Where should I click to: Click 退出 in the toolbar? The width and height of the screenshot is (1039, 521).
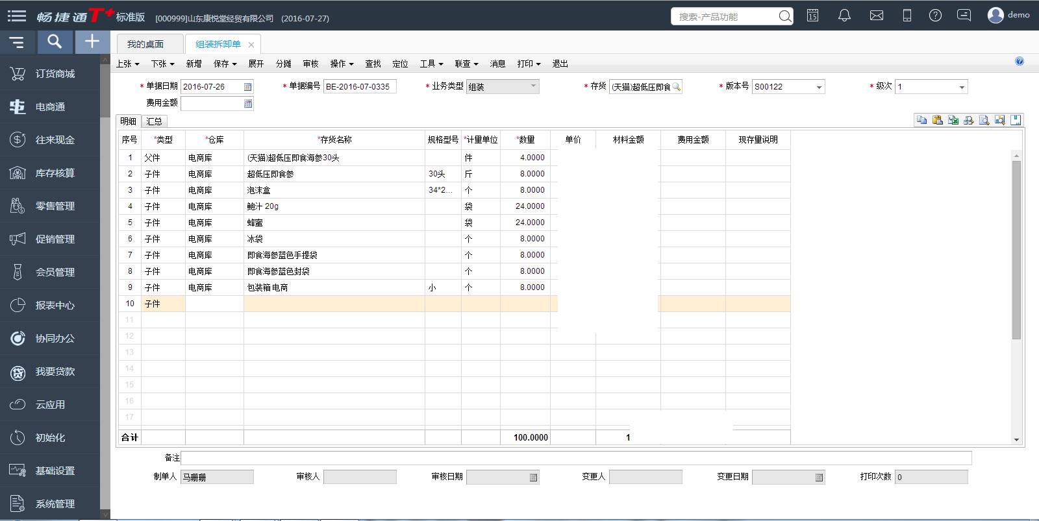click(x=560, y=64)
